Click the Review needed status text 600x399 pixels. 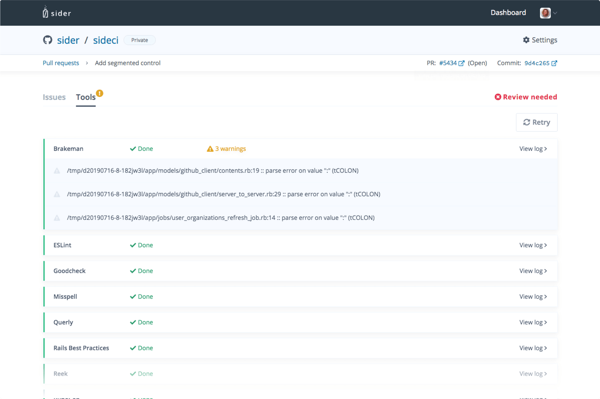[530, 97]
